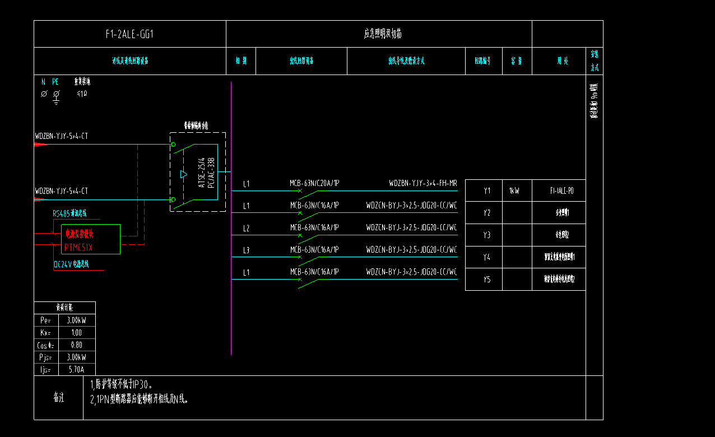Screen dimensions: 715x437
Task: Select the 应急照明双切箱 header text
Action: click(383, 34)
